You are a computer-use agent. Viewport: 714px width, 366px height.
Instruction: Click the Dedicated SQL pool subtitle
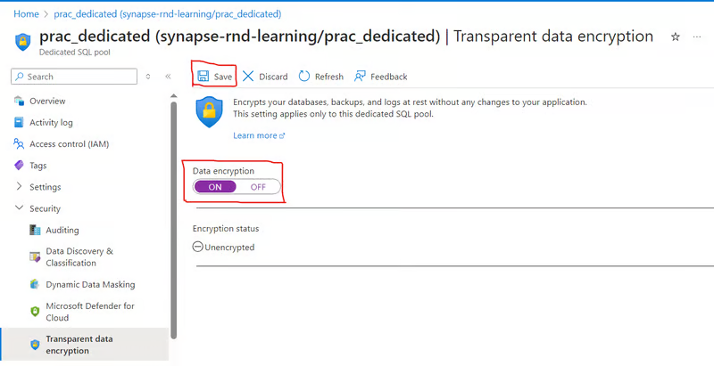point(75,53)
